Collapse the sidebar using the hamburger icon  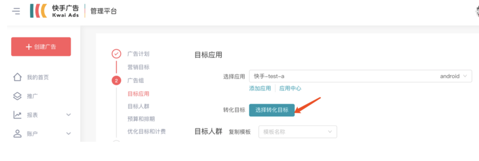pyautogui.click(x=16, y=11)
